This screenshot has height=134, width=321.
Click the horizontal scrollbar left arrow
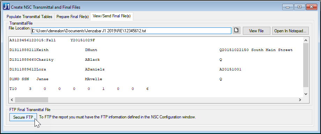pos(12,100)
